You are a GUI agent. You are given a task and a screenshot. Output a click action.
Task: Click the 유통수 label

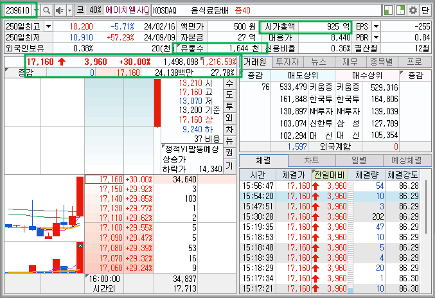click(x=192, y=48)
